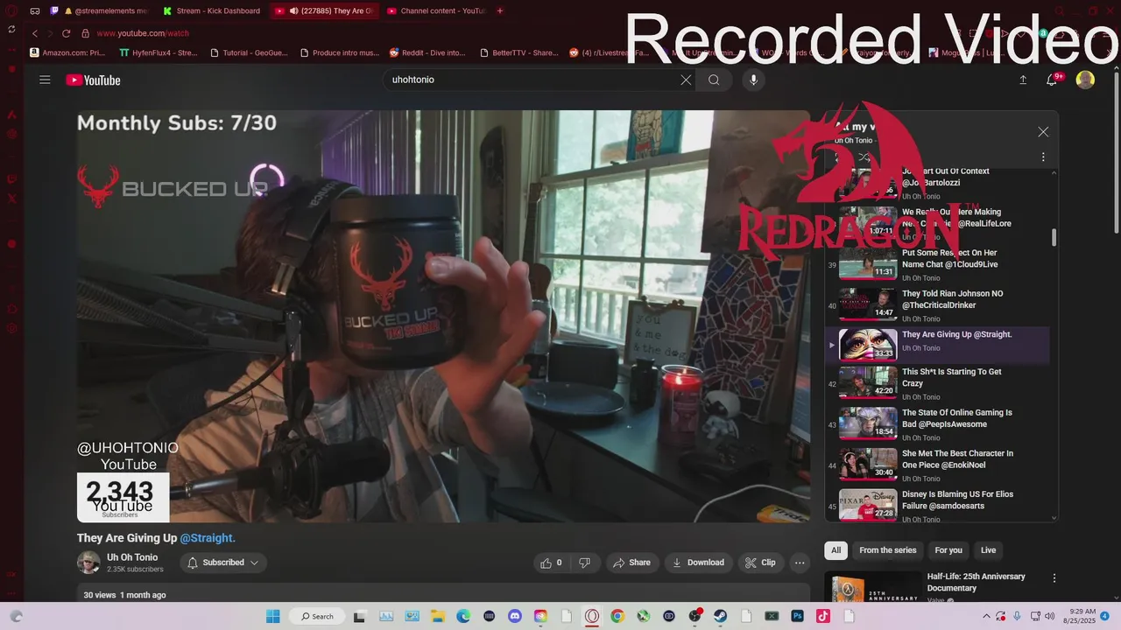Go to YouTube home via logo
The image size is (1121, 630).
(93, 80)
